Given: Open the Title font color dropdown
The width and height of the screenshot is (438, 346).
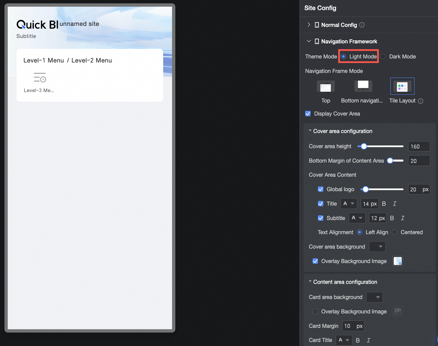Looking at the screenshot, I should [349, 204].
